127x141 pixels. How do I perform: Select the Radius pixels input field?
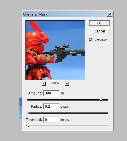click(51, 107)
